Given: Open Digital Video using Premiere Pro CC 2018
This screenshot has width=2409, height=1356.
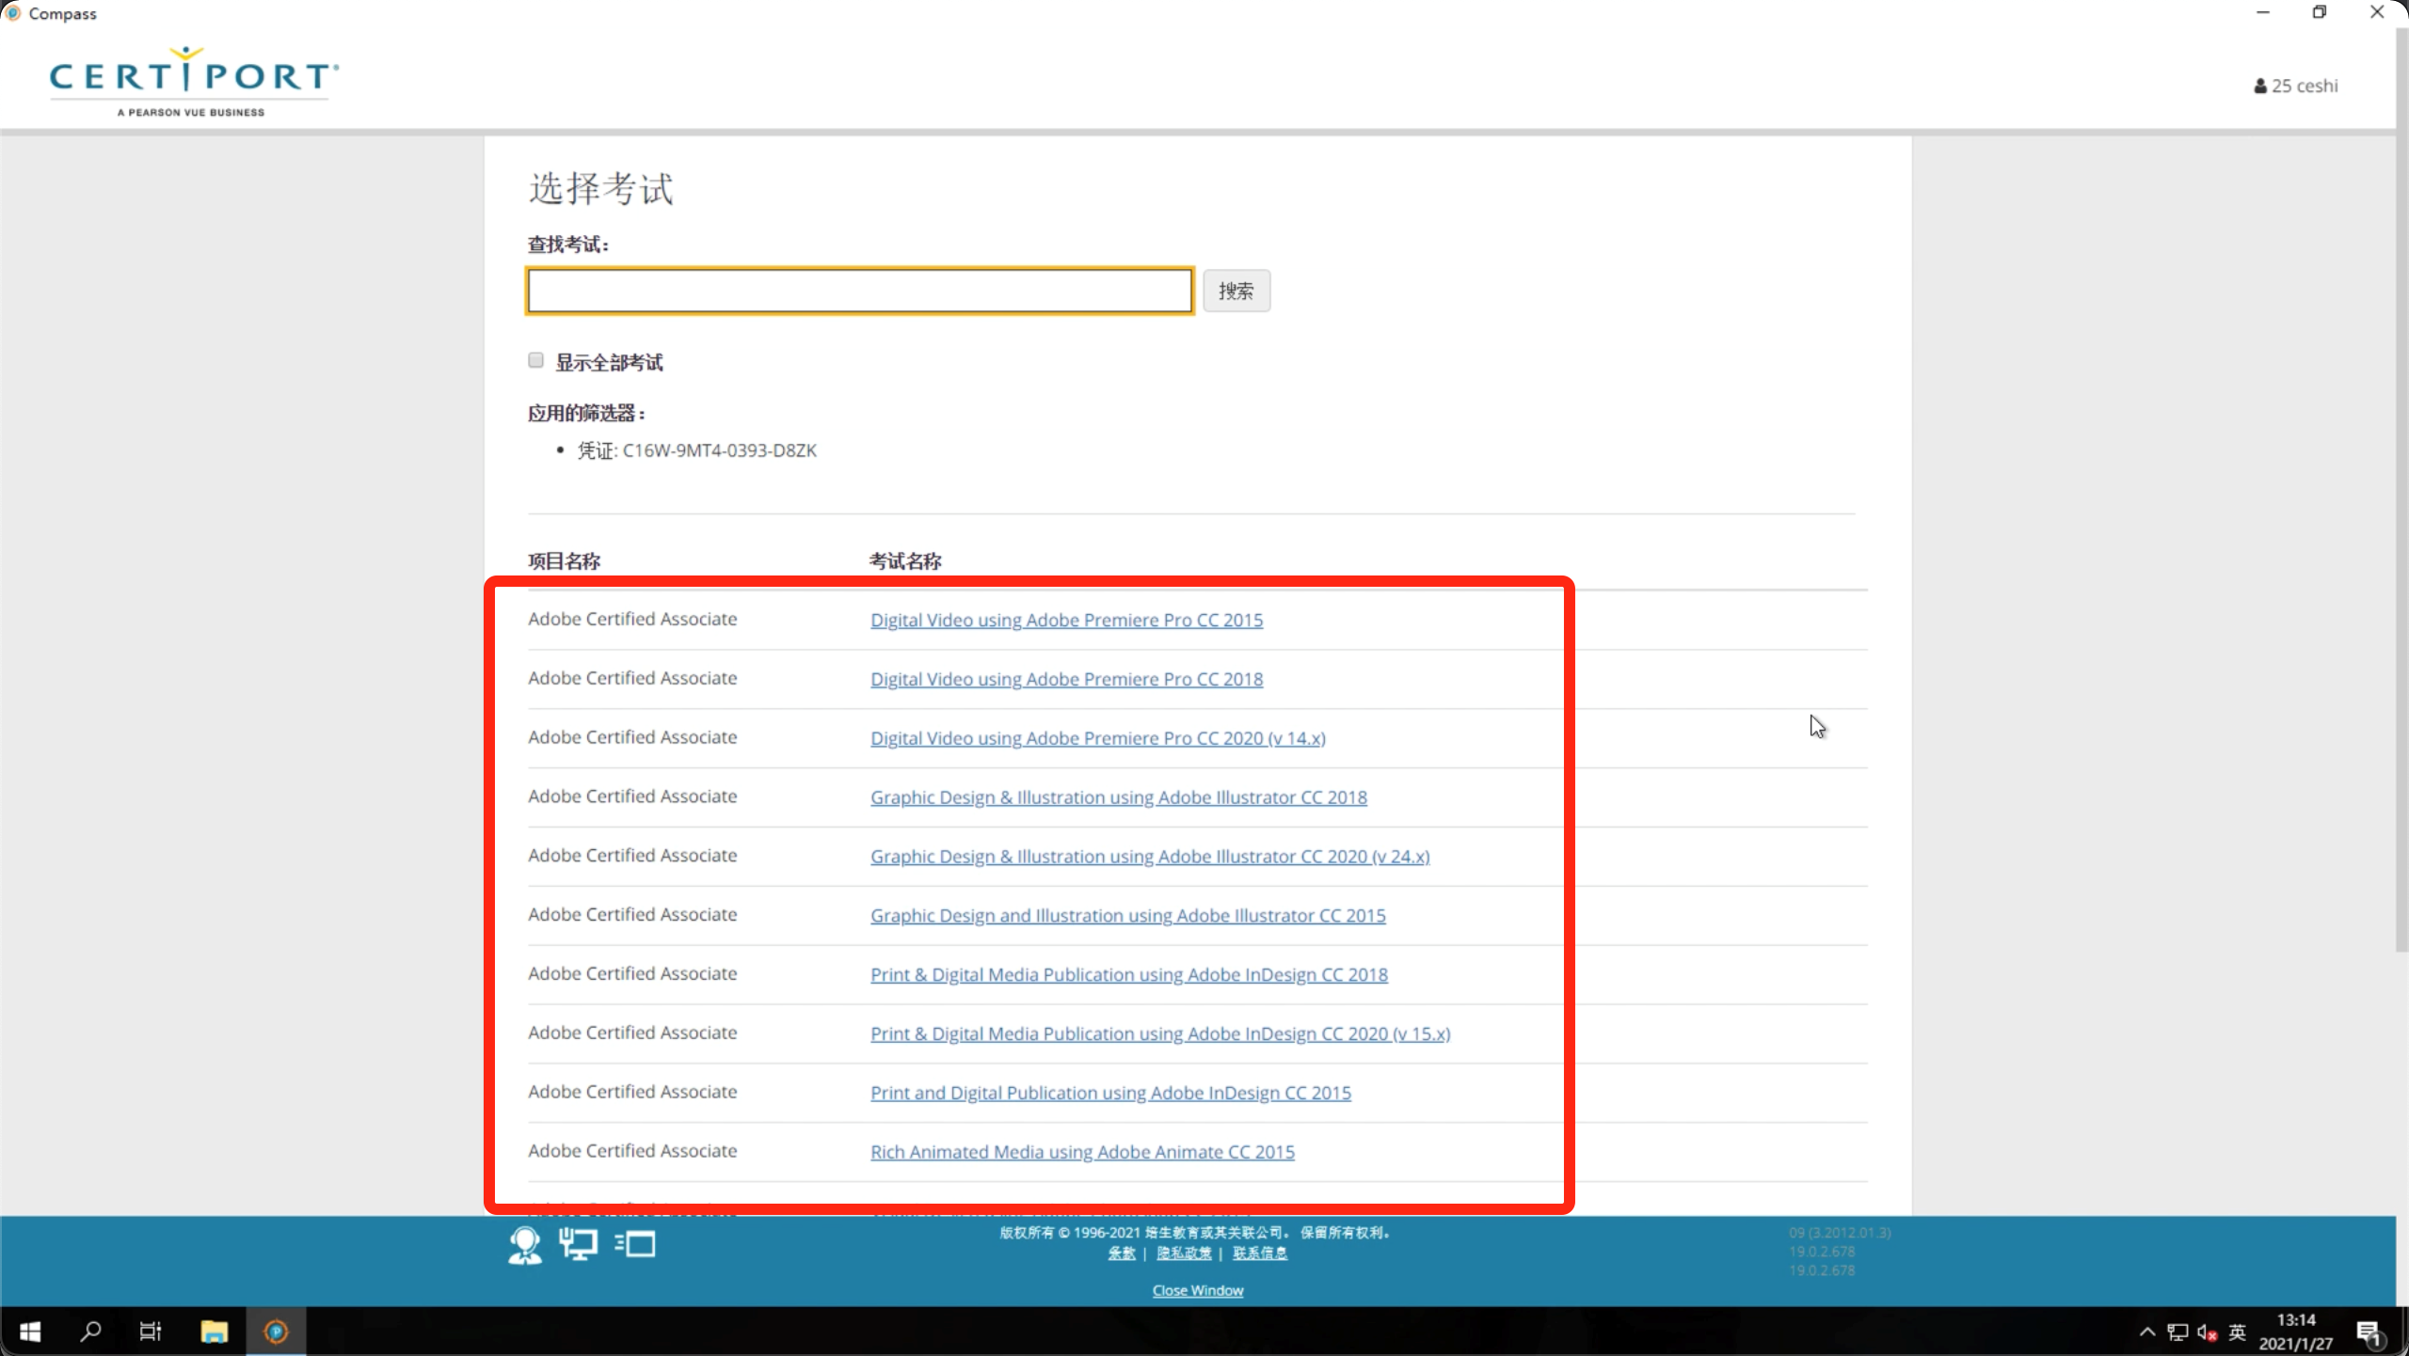Looking at the screenshot, I should [x=1066, y=679].
